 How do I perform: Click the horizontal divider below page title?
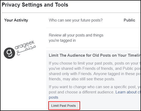(x=71, y=13)
